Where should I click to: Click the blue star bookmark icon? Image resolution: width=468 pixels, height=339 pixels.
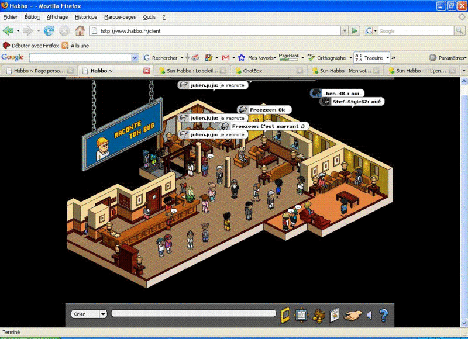[x=242, y=58]
